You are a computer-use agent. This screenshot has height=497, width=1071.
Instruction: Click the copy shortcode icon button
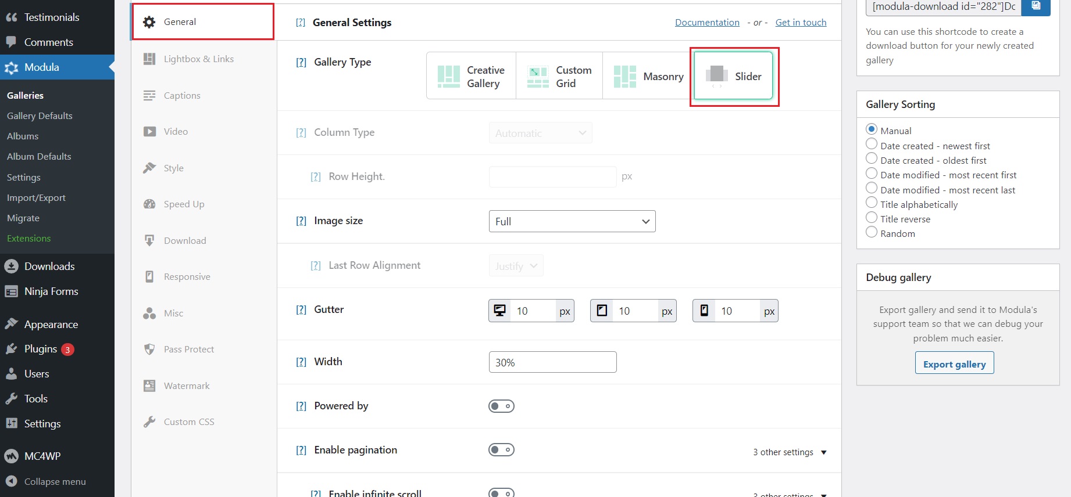(x=1036, y=6)
